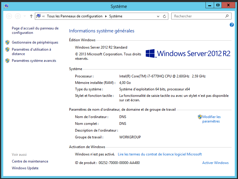Viewport: 238px width, 179px height.
Task: Open Paramètres d'utilisation à distance
Action: [31, 52]
